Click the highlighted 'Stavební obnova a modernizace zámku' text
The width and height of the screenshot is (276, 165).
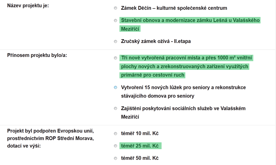pos(166,20)
